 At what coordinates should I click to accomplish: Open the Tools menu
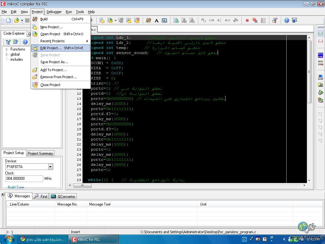(80, 12)
